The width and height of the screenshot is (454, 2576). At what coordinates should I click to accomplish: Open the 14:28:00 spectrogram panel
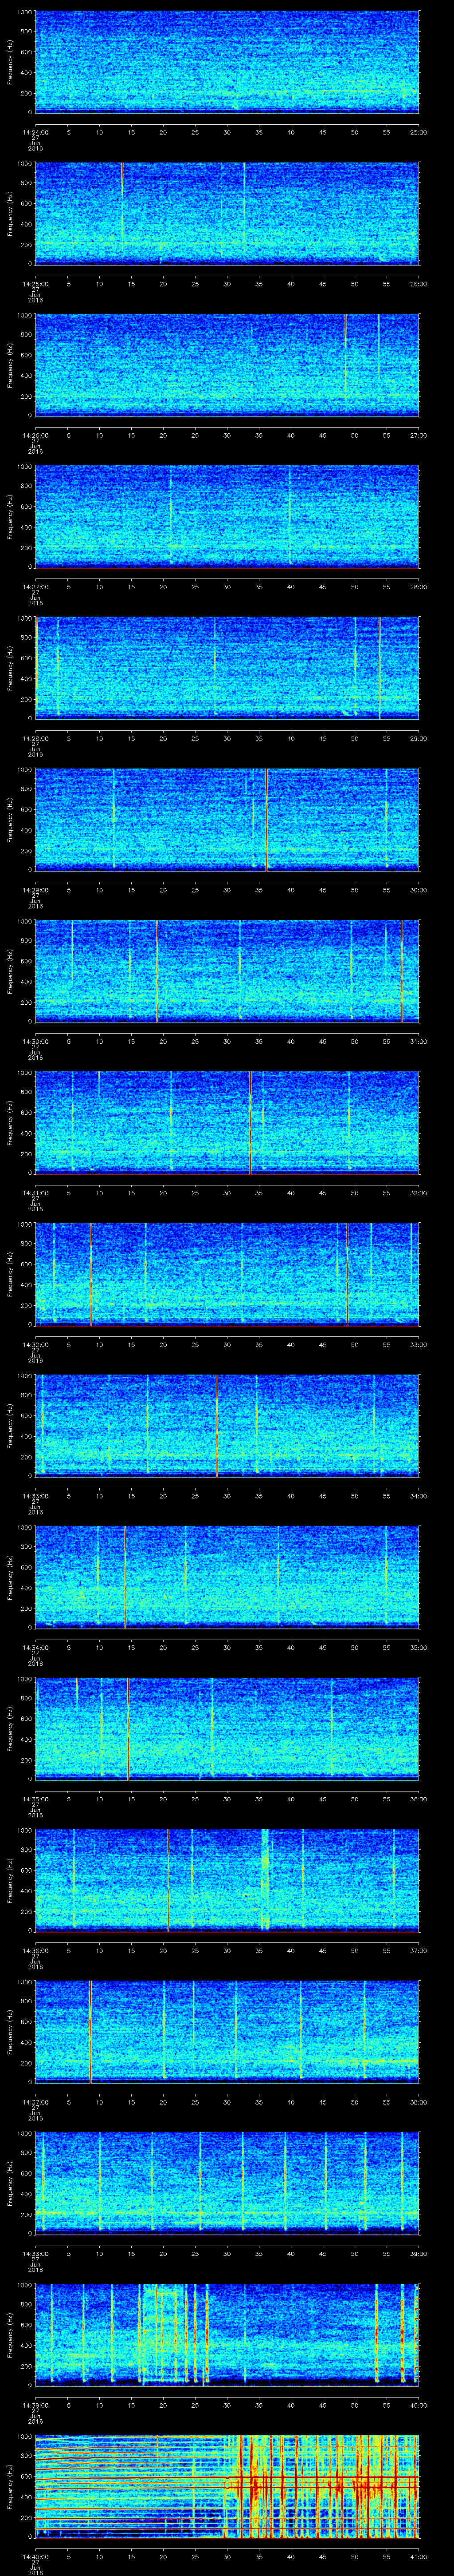(x=227, y=668)
